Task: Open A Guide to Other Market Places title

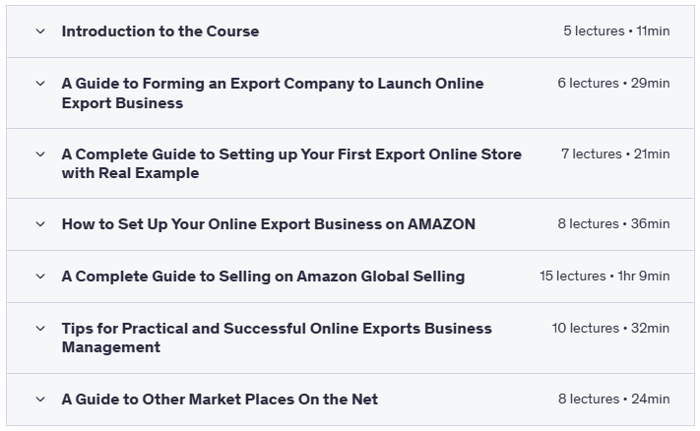Action: [220, 400]
